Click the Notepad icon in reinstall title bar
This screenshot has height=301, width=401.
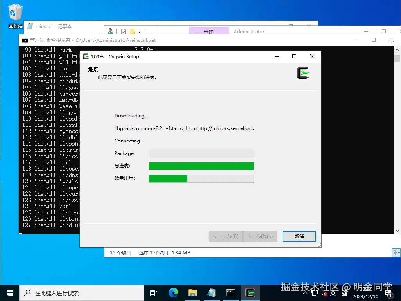click(30, 26)
